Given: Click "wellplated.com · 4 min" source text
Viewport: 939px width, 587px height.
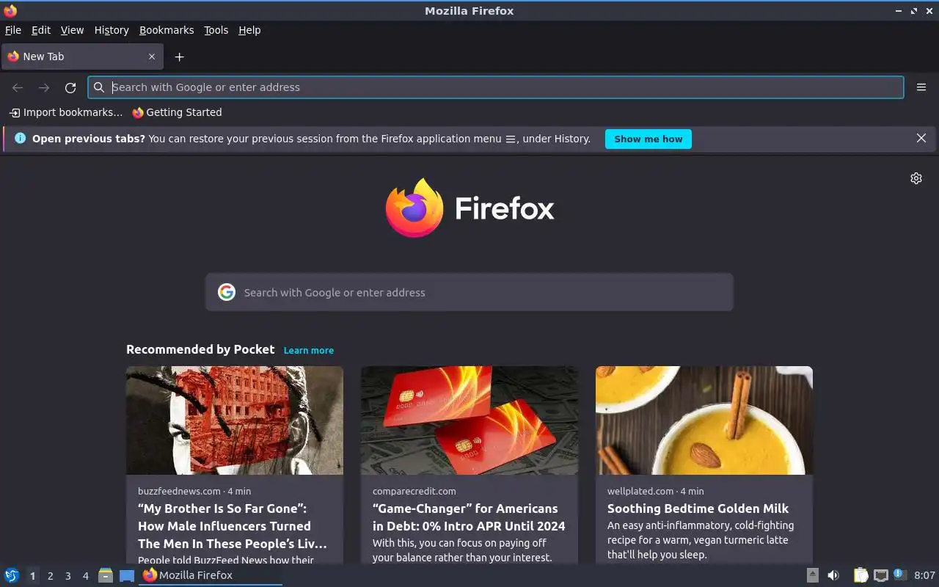Looking at the screenshot, I should coord(655,491).
